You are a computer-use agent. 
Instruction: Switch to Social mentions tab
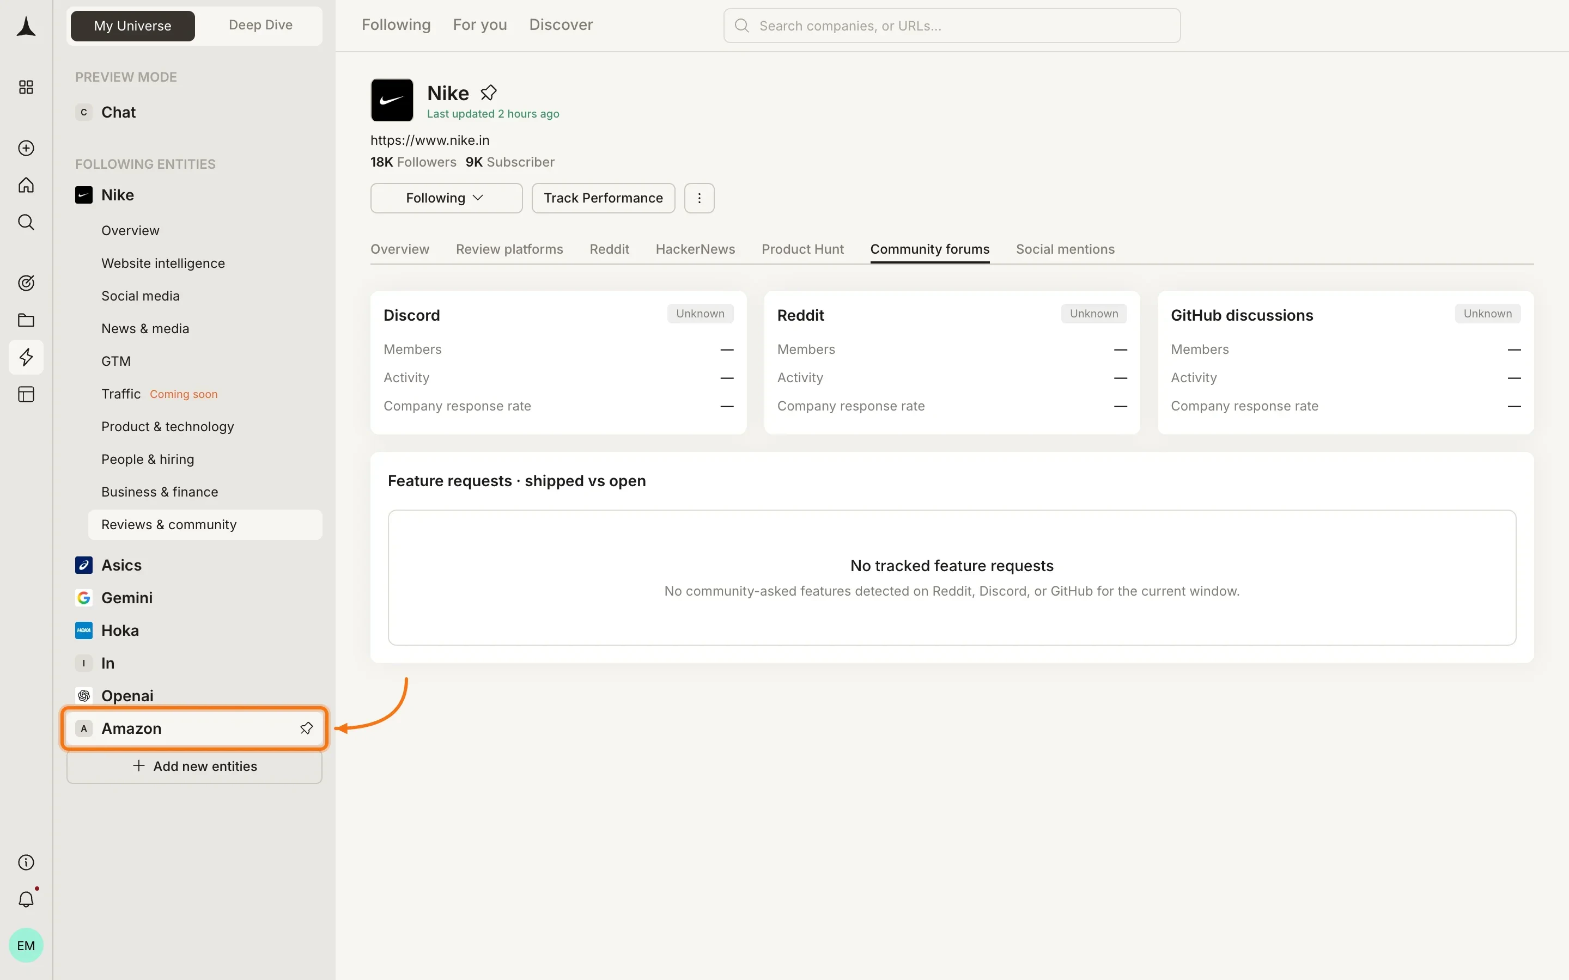pyautogui.click(x=1065, y=249)
